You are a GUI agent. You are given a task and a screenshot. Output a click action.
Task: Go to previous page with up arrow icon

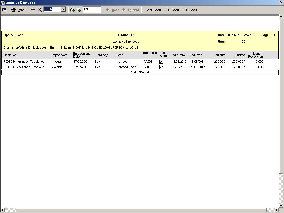pos(72,10)
